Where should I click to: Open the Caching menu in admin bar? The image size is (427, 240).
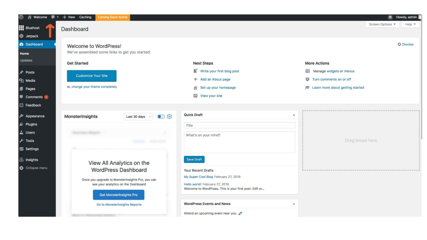pyautogui.click(x=85, y=17)
